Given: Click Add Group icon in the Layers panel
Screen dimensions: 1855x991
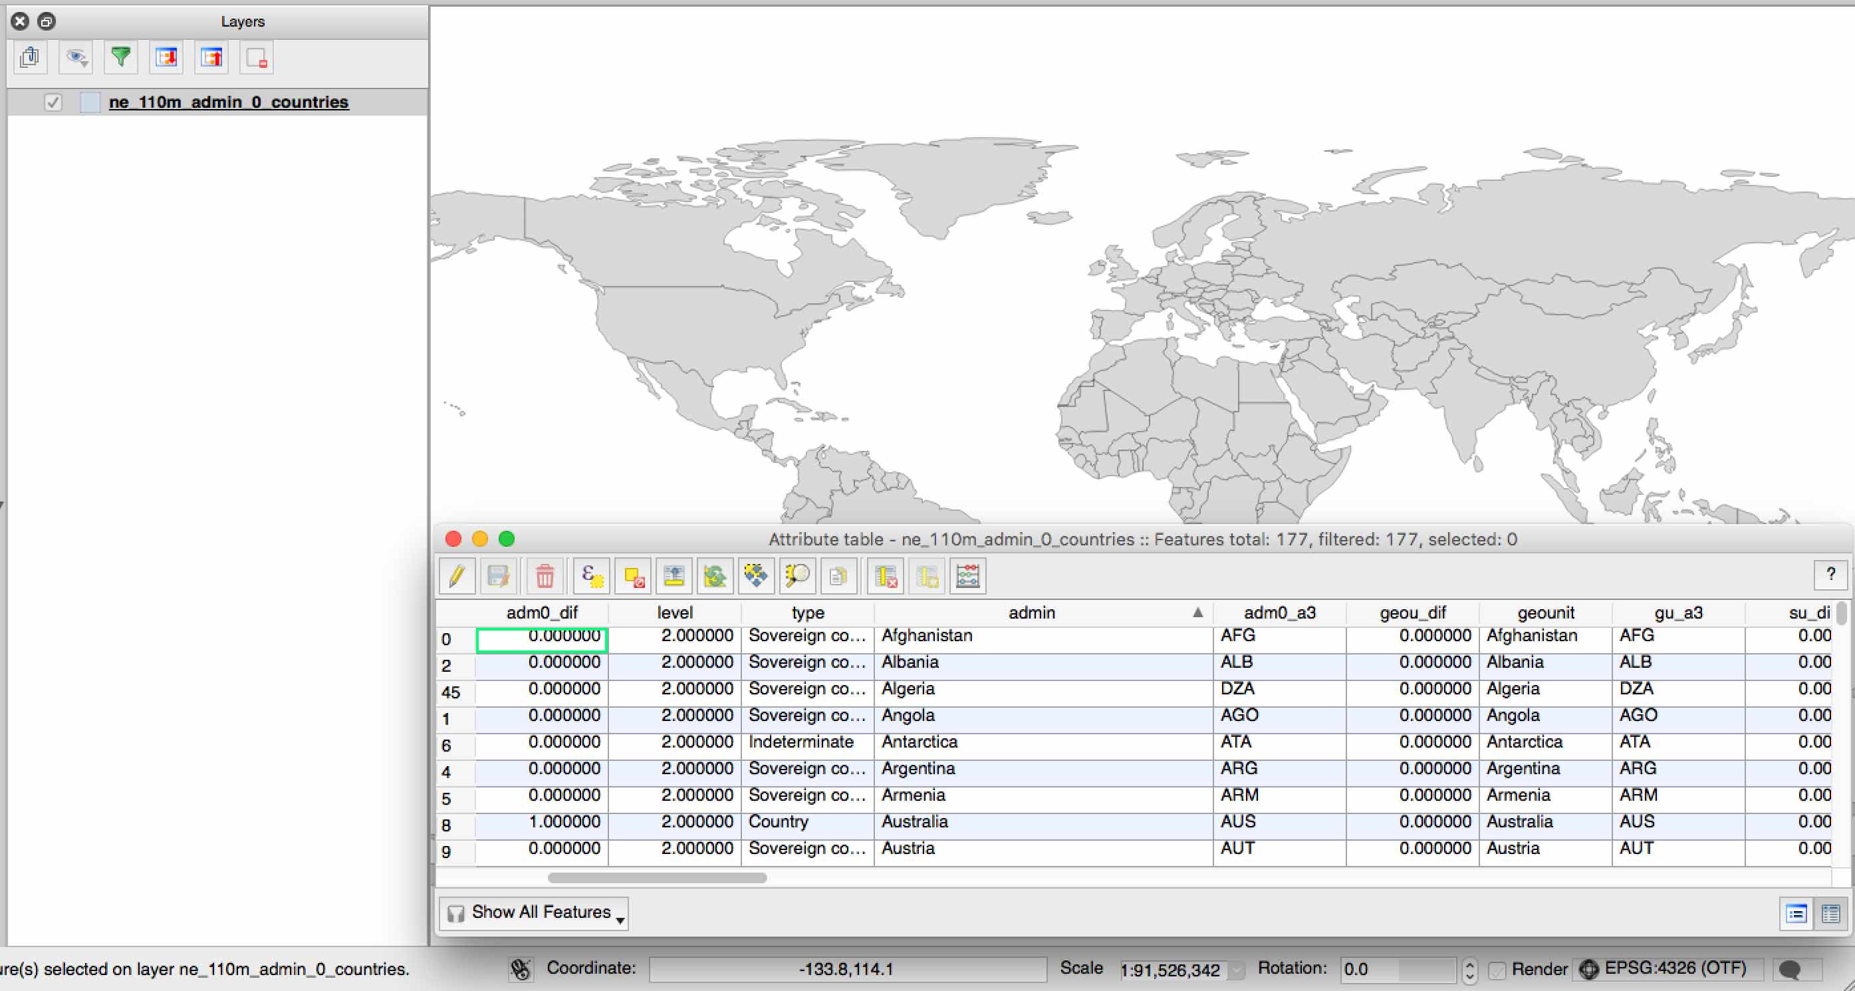Looking at the screenshot, I should pos(30,57).
